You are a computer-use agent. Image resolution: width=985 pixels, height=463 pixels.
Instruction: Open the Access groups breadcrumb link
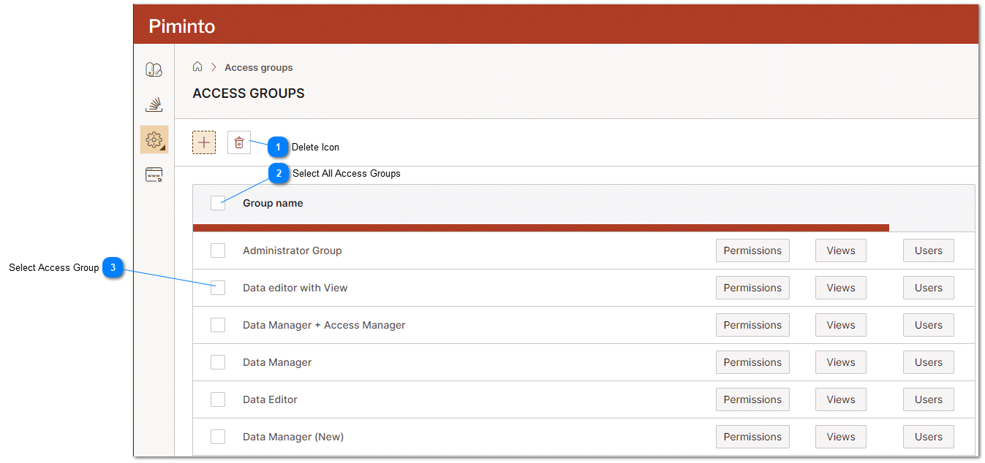point(258,66)
